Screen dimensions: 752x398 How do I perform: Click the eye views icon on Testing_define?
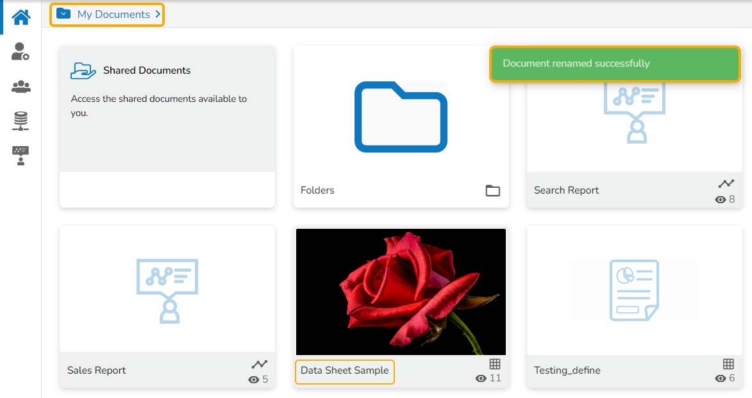pyautogui.click(x=720, y=379)
